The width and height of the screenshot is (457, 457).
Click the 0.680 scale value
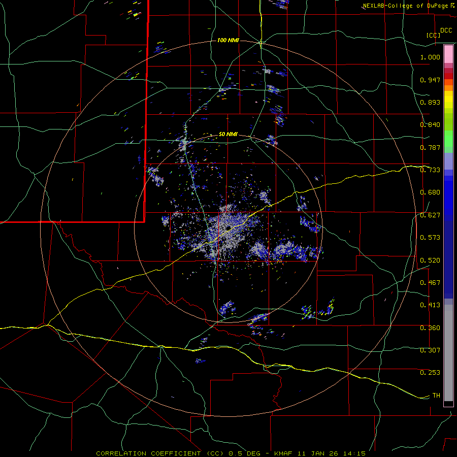click(x=430, y=192)
